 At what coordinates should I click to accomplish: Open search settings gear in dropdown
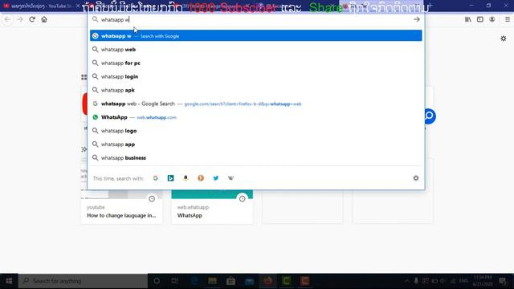(x=416, y=178)
